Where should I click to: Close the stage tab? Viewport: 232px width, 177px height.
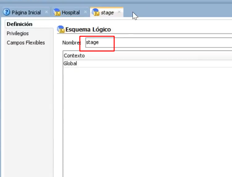coord(119,12)
